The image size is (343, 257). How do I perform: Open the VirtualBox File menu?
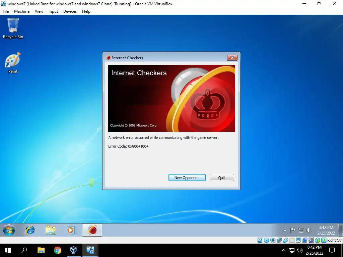(x=6, y=11)
